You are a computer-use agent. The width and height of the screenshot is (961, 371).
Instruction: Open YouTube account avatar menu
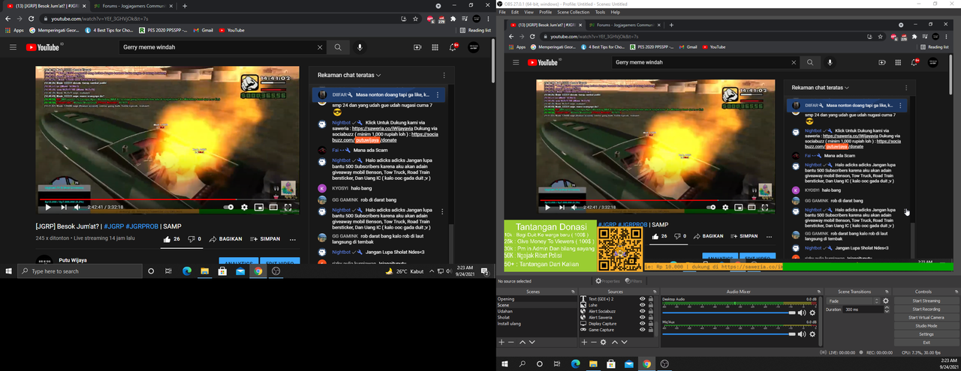coord(474,47)
